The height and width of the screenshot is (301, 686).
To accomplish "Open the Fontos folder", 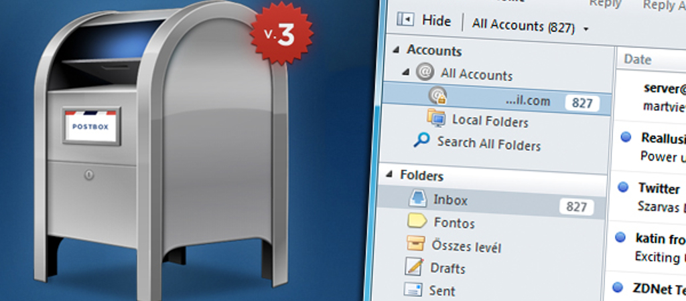I will point(454,223).
